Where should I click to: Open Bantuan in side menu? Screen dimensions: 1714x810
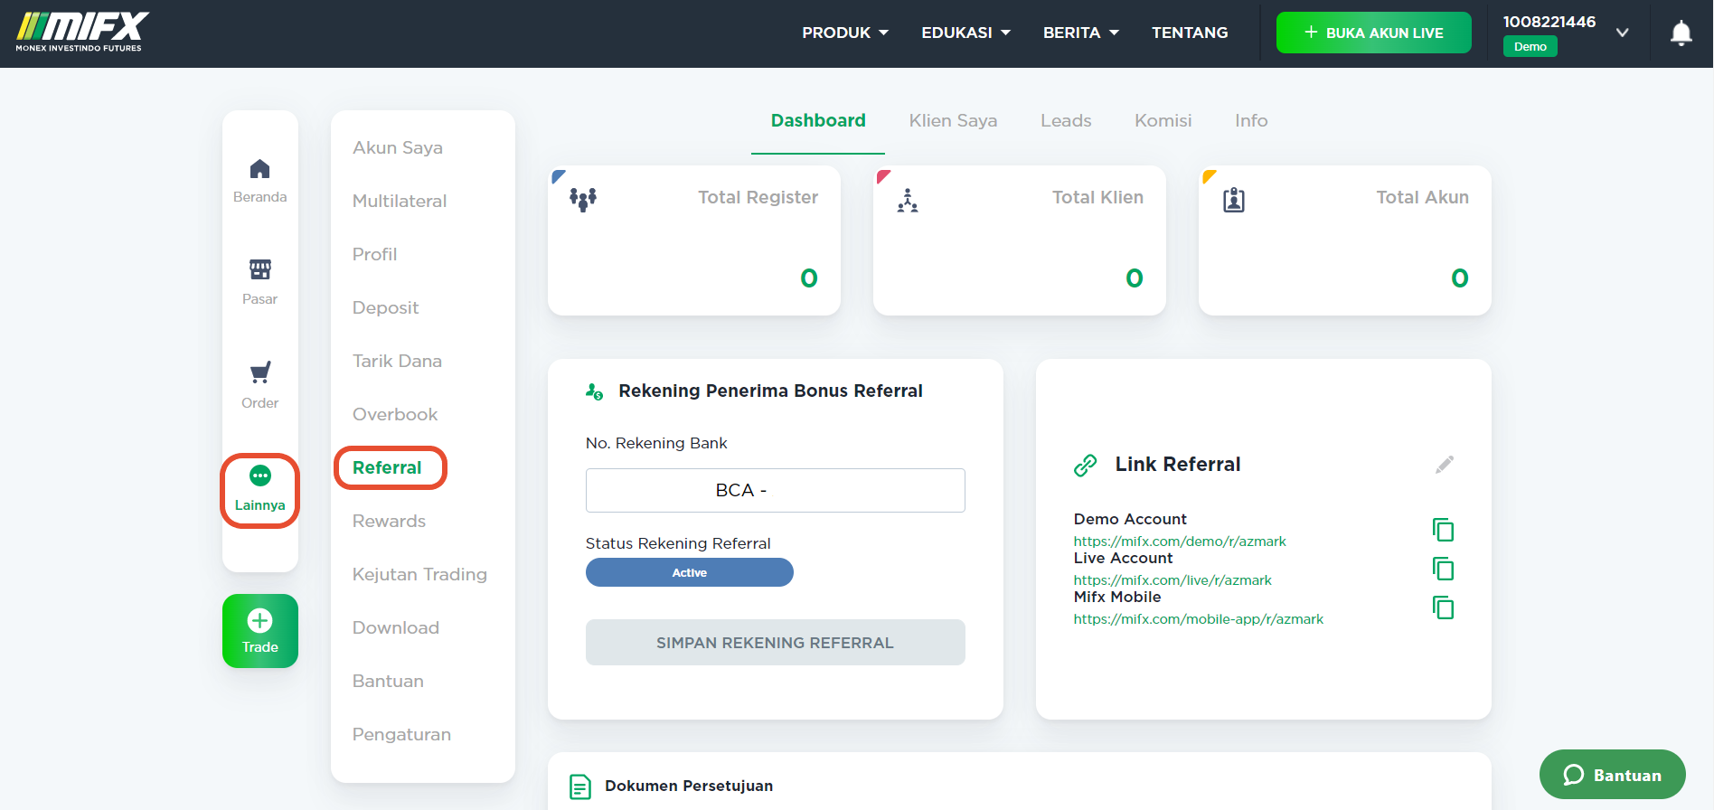388,681
